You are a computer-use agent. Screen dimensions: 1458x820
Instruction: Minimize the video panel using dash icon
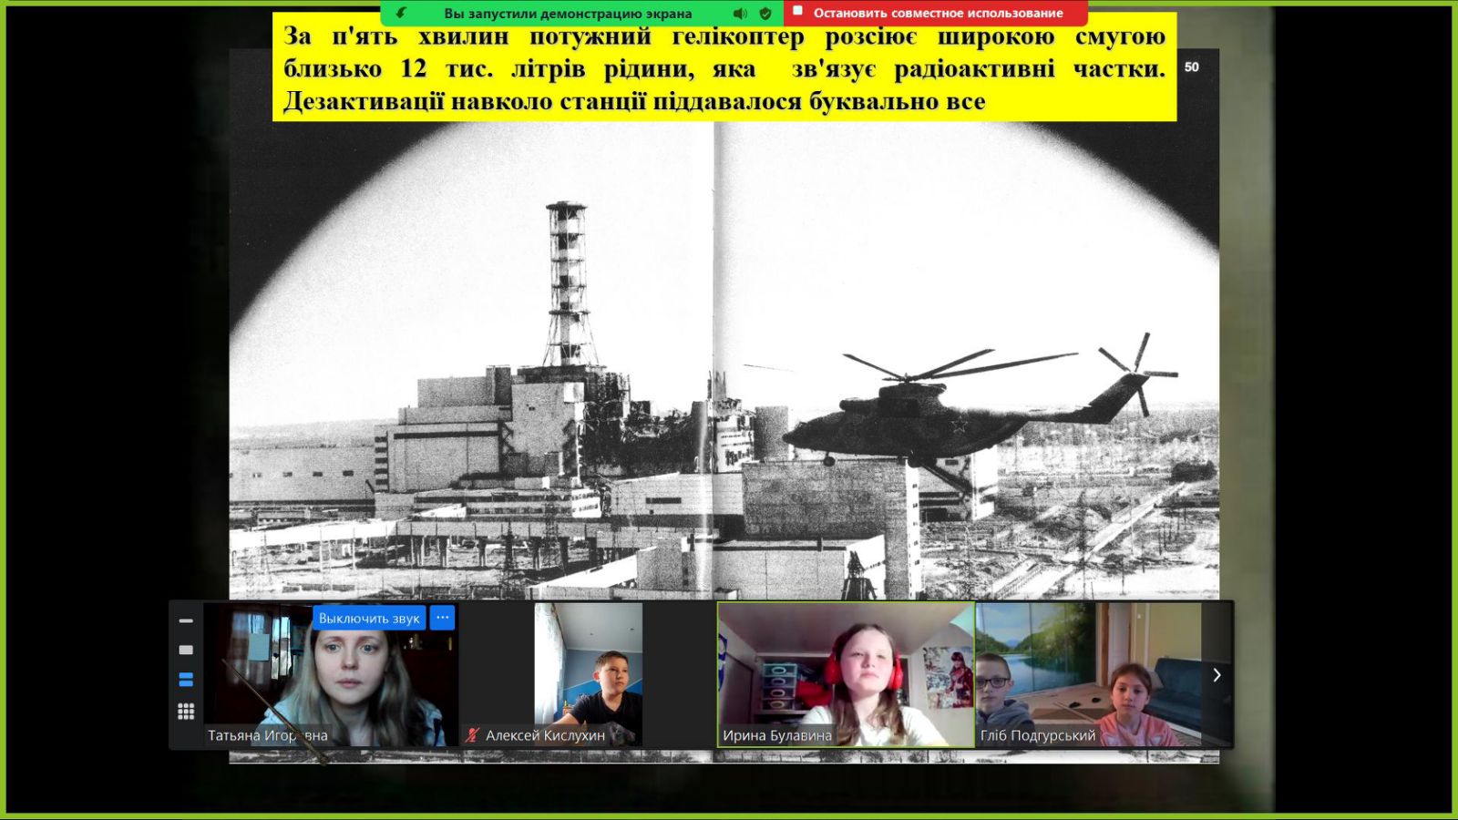click(186, 620)
